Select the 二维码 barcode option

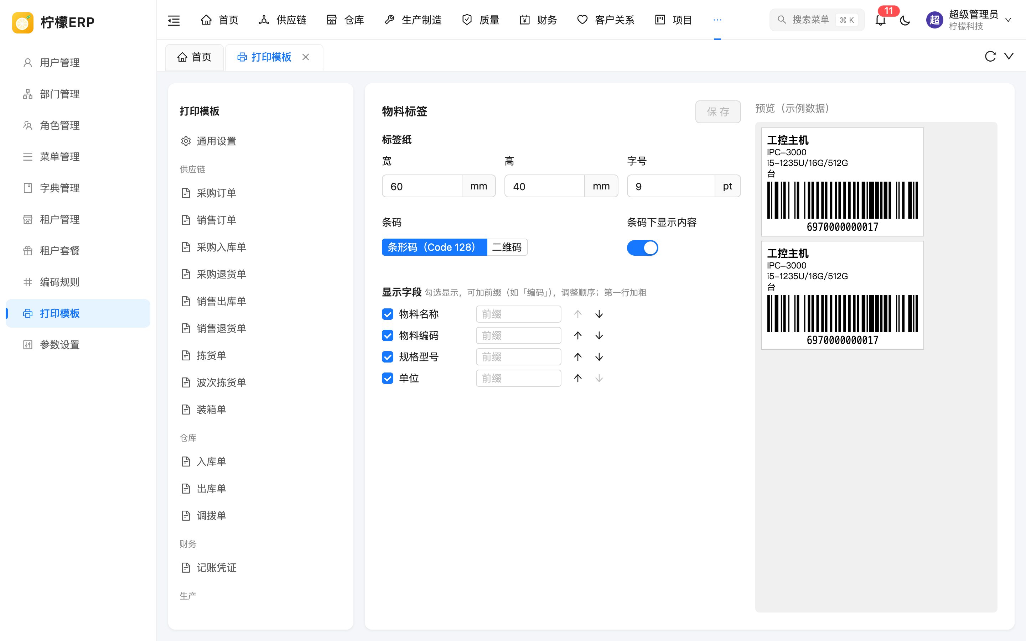pyautogui.click(x=507, y=247)
